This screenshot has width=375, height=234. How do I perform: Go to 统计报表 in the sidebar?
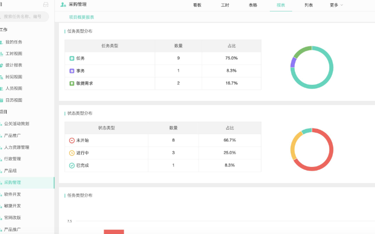coord(14,66)
